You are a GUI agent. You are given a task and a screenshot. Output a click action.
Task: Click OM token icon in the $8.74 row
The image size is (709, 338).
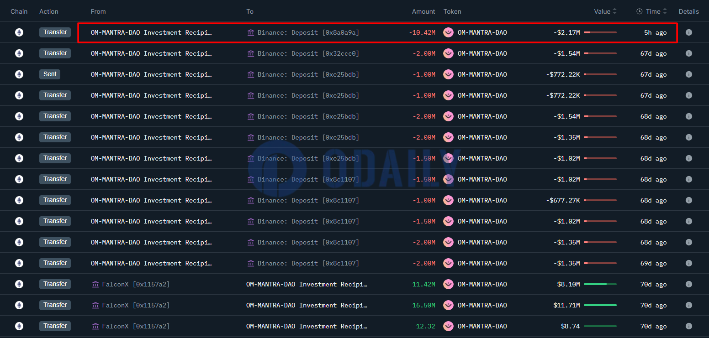pos(449,326)
